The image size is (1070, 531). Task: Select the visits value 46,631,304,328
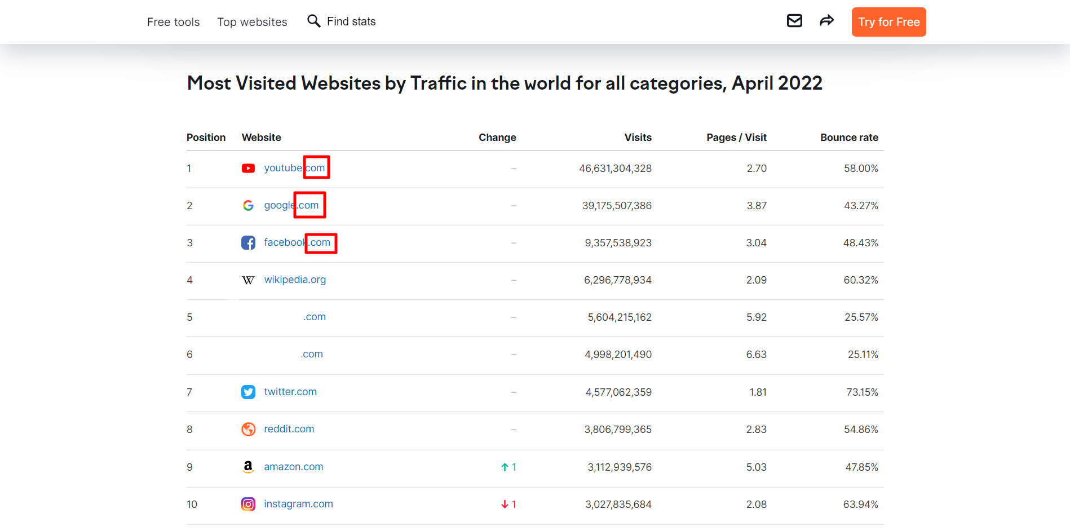click(615, 169)
